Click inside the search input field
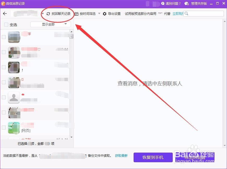Screen dimensions: 227x169 [x=204, y=14]
